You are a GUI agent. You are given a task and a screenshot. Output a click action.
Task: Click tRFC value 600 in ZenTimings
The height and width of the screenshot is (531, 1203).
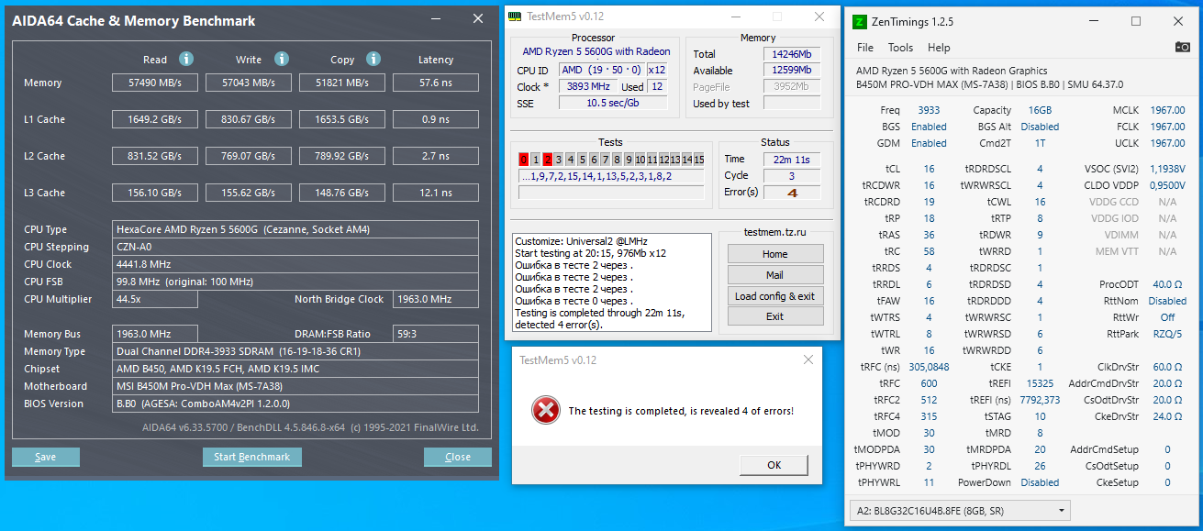[x=929, y=383]
